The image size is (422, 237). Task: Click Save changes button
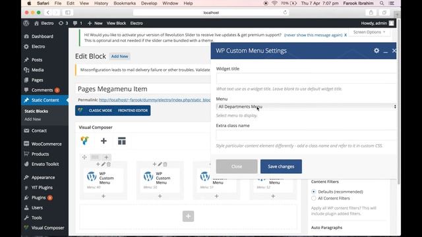click(x=281, y=167)
